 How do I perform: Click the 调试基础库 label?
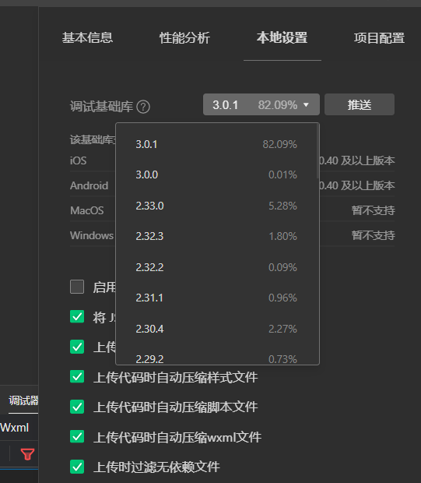[101, 107]
